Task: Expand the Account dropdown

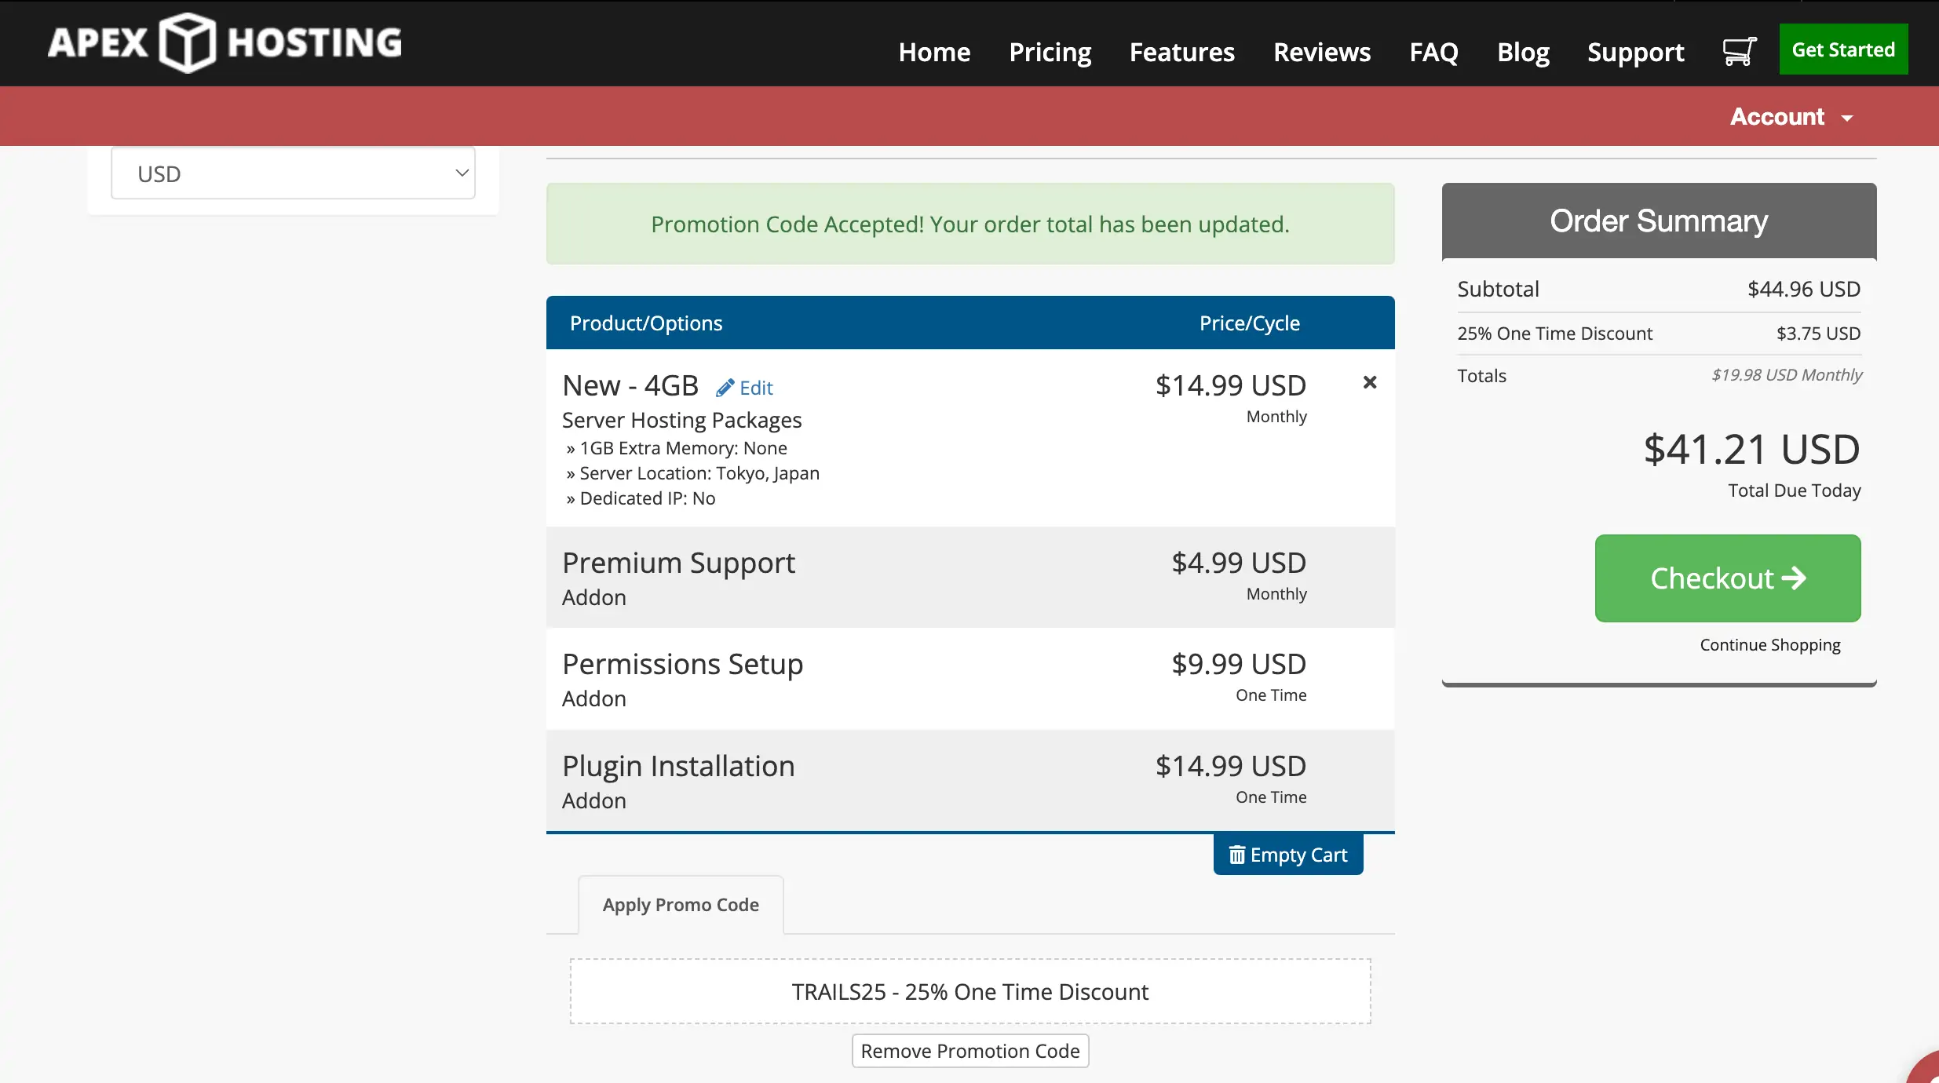Action: (1791, 117)
